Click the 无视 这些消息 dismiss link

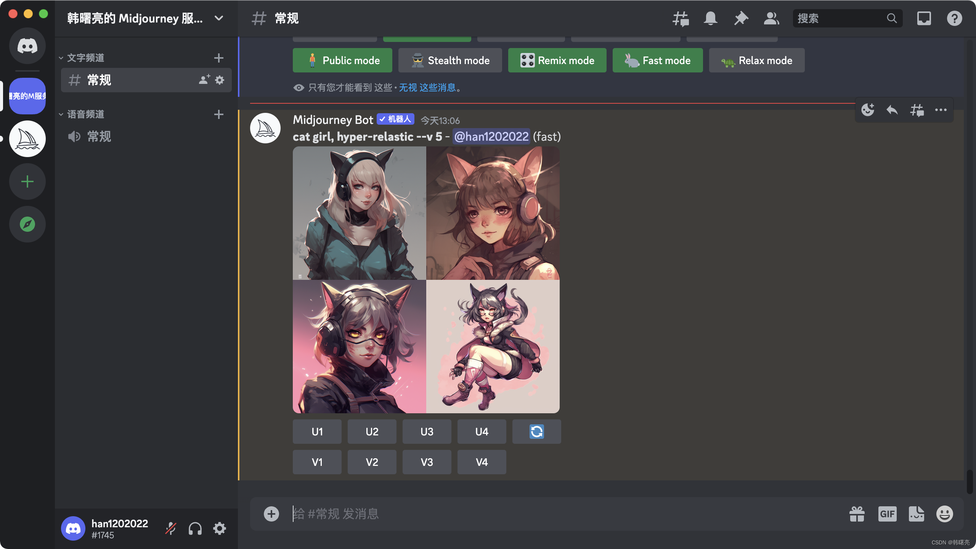click(x=427, y=88)
